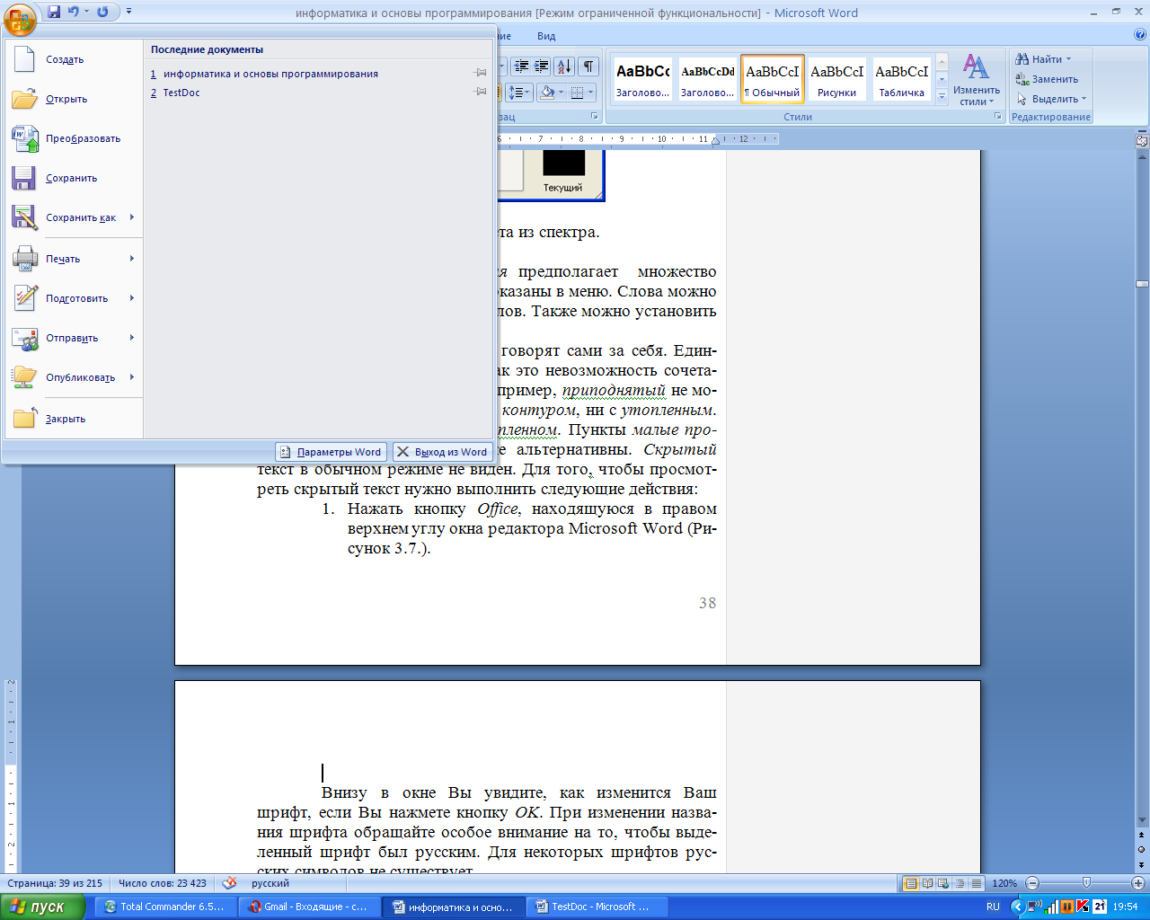Click the borders icon in paragraph group
The height and width of the screenshot is (920, 1150).
[577, 93]
